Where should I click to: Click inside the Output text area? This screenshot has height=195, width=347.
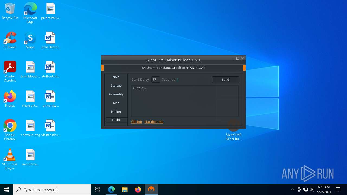[185, 101]
